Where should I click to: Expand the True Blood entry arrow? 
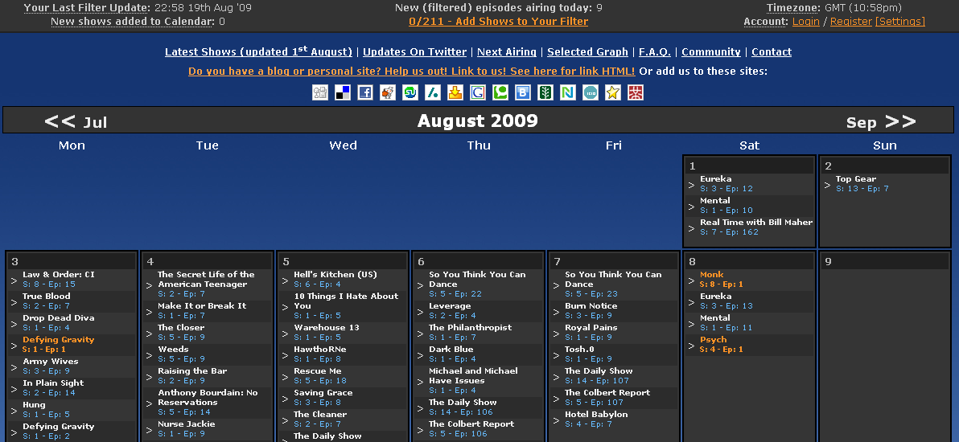pos(14,302)
